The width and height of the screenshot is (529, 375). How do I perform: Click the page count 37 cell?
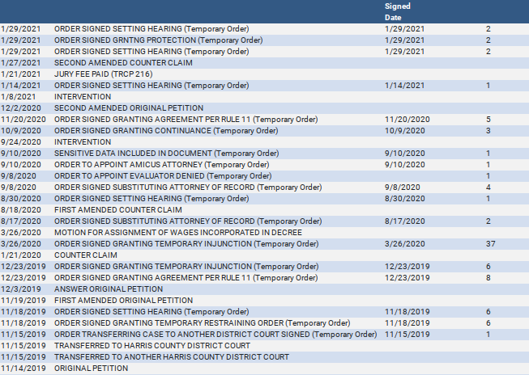491,244
